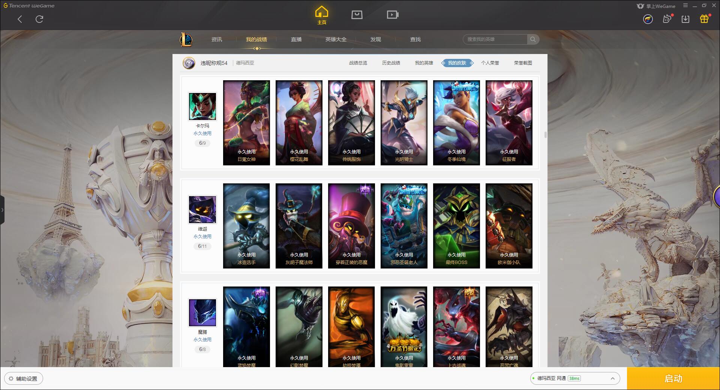Image resolution: width=720 pixels, height=390 pixels.
Task: Open the 德玛西亚 网通 server dropdown
Action: tap(575, 379)
